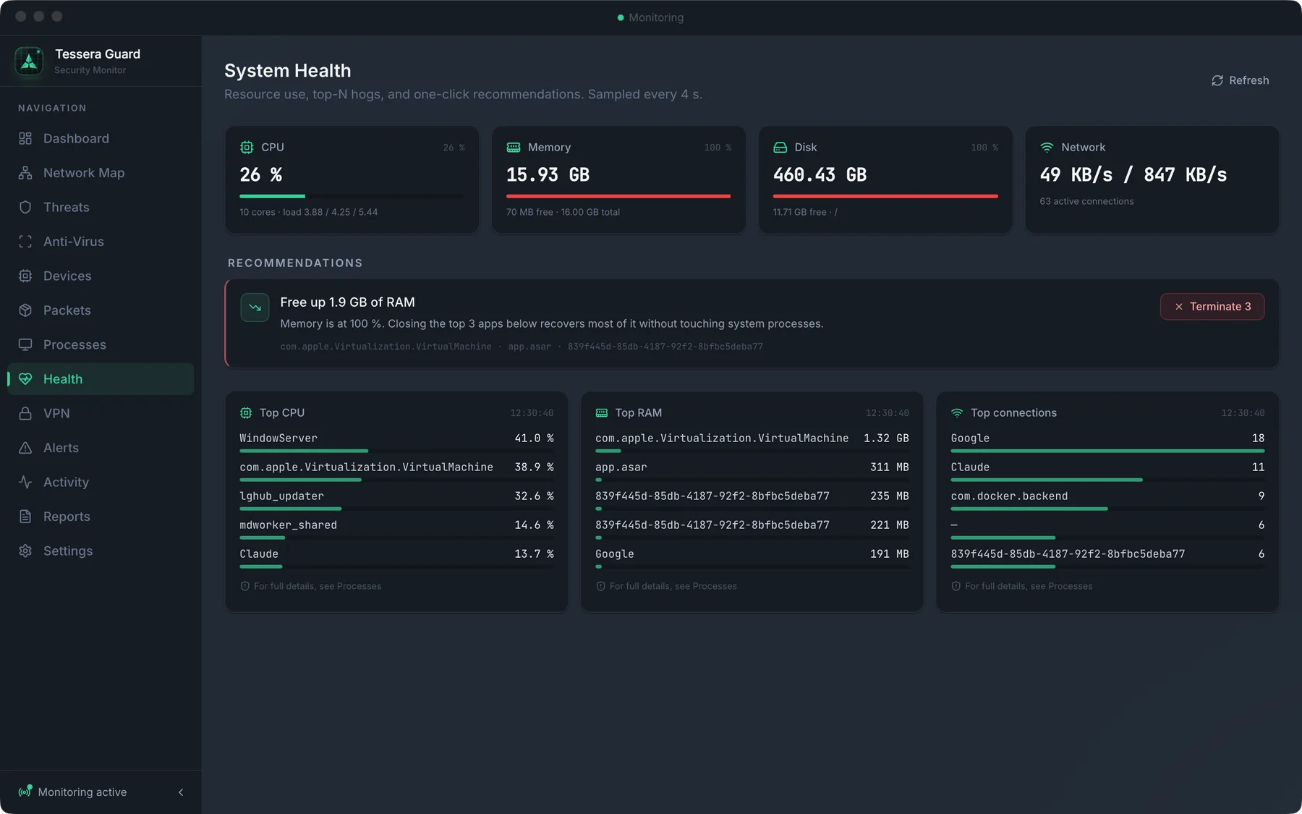Click the 839f445d row showing 235 MB

click(x=752, y=499)
